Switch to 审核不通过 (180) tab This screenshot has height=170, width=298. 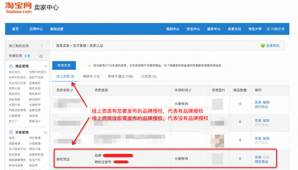click(x=121, y=76)
